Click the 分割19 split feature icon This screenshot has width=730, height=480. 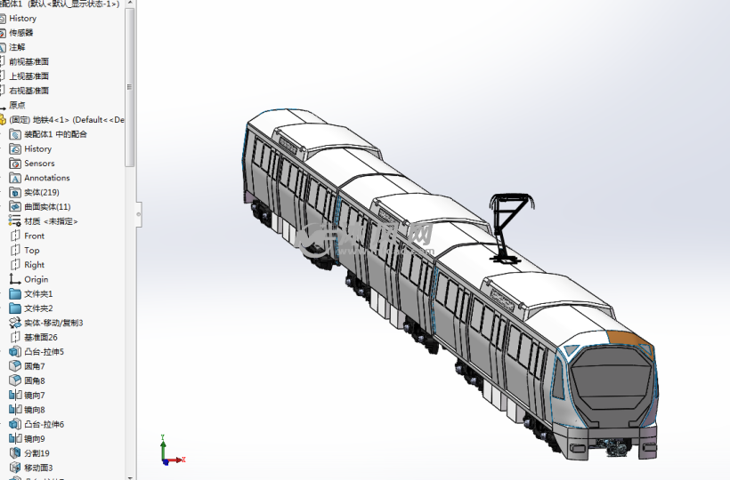click(x=15, y=453)
